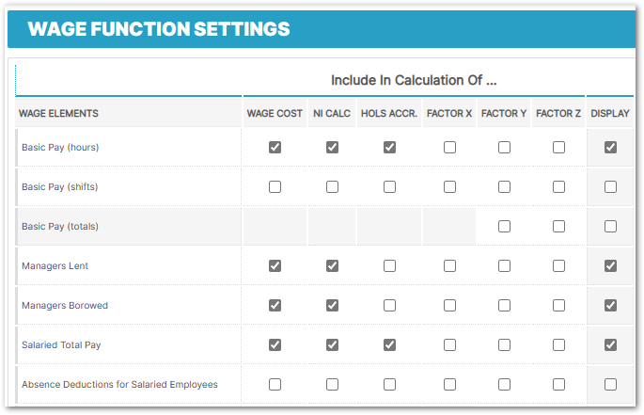The image size is (644, 415).
Task: Uncheck Wage Cost for Managers Borowed
Action: pos(275,306)
